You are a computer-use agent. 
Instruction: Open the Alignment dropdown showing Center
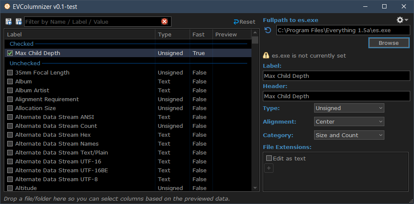tap(349, 121)
